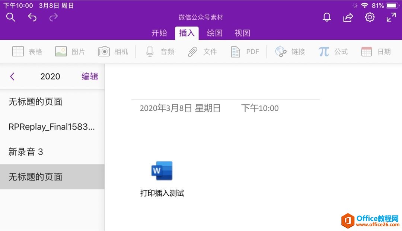
Task: Open the notifications bell
Action: click(x=327, y=17)
